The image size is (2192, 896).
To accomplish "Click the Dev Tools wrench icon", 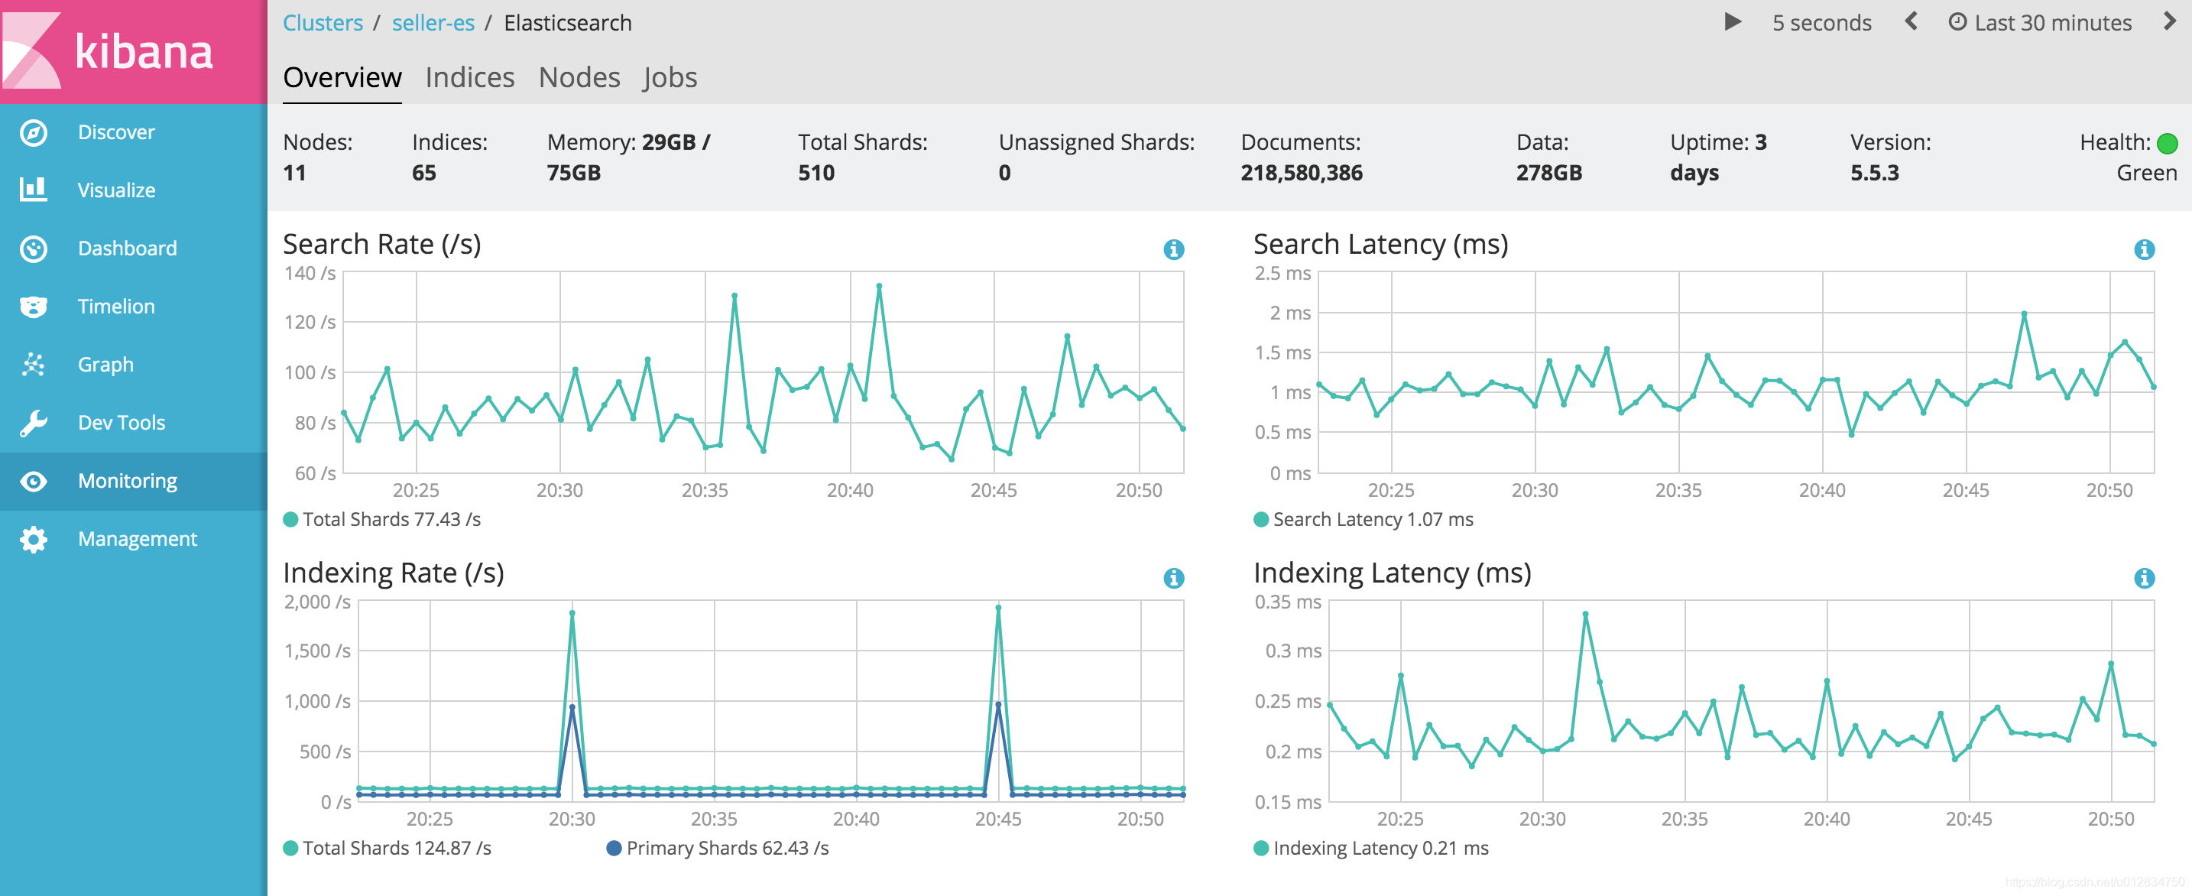I will pyautogui.click(x=33, y=423).
